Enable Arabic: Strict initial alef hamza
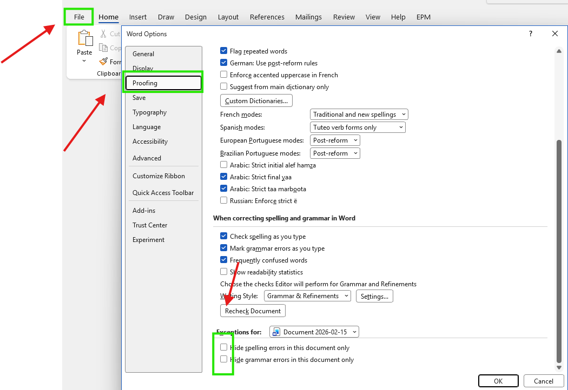568x390 pixels. pos(223,165)
